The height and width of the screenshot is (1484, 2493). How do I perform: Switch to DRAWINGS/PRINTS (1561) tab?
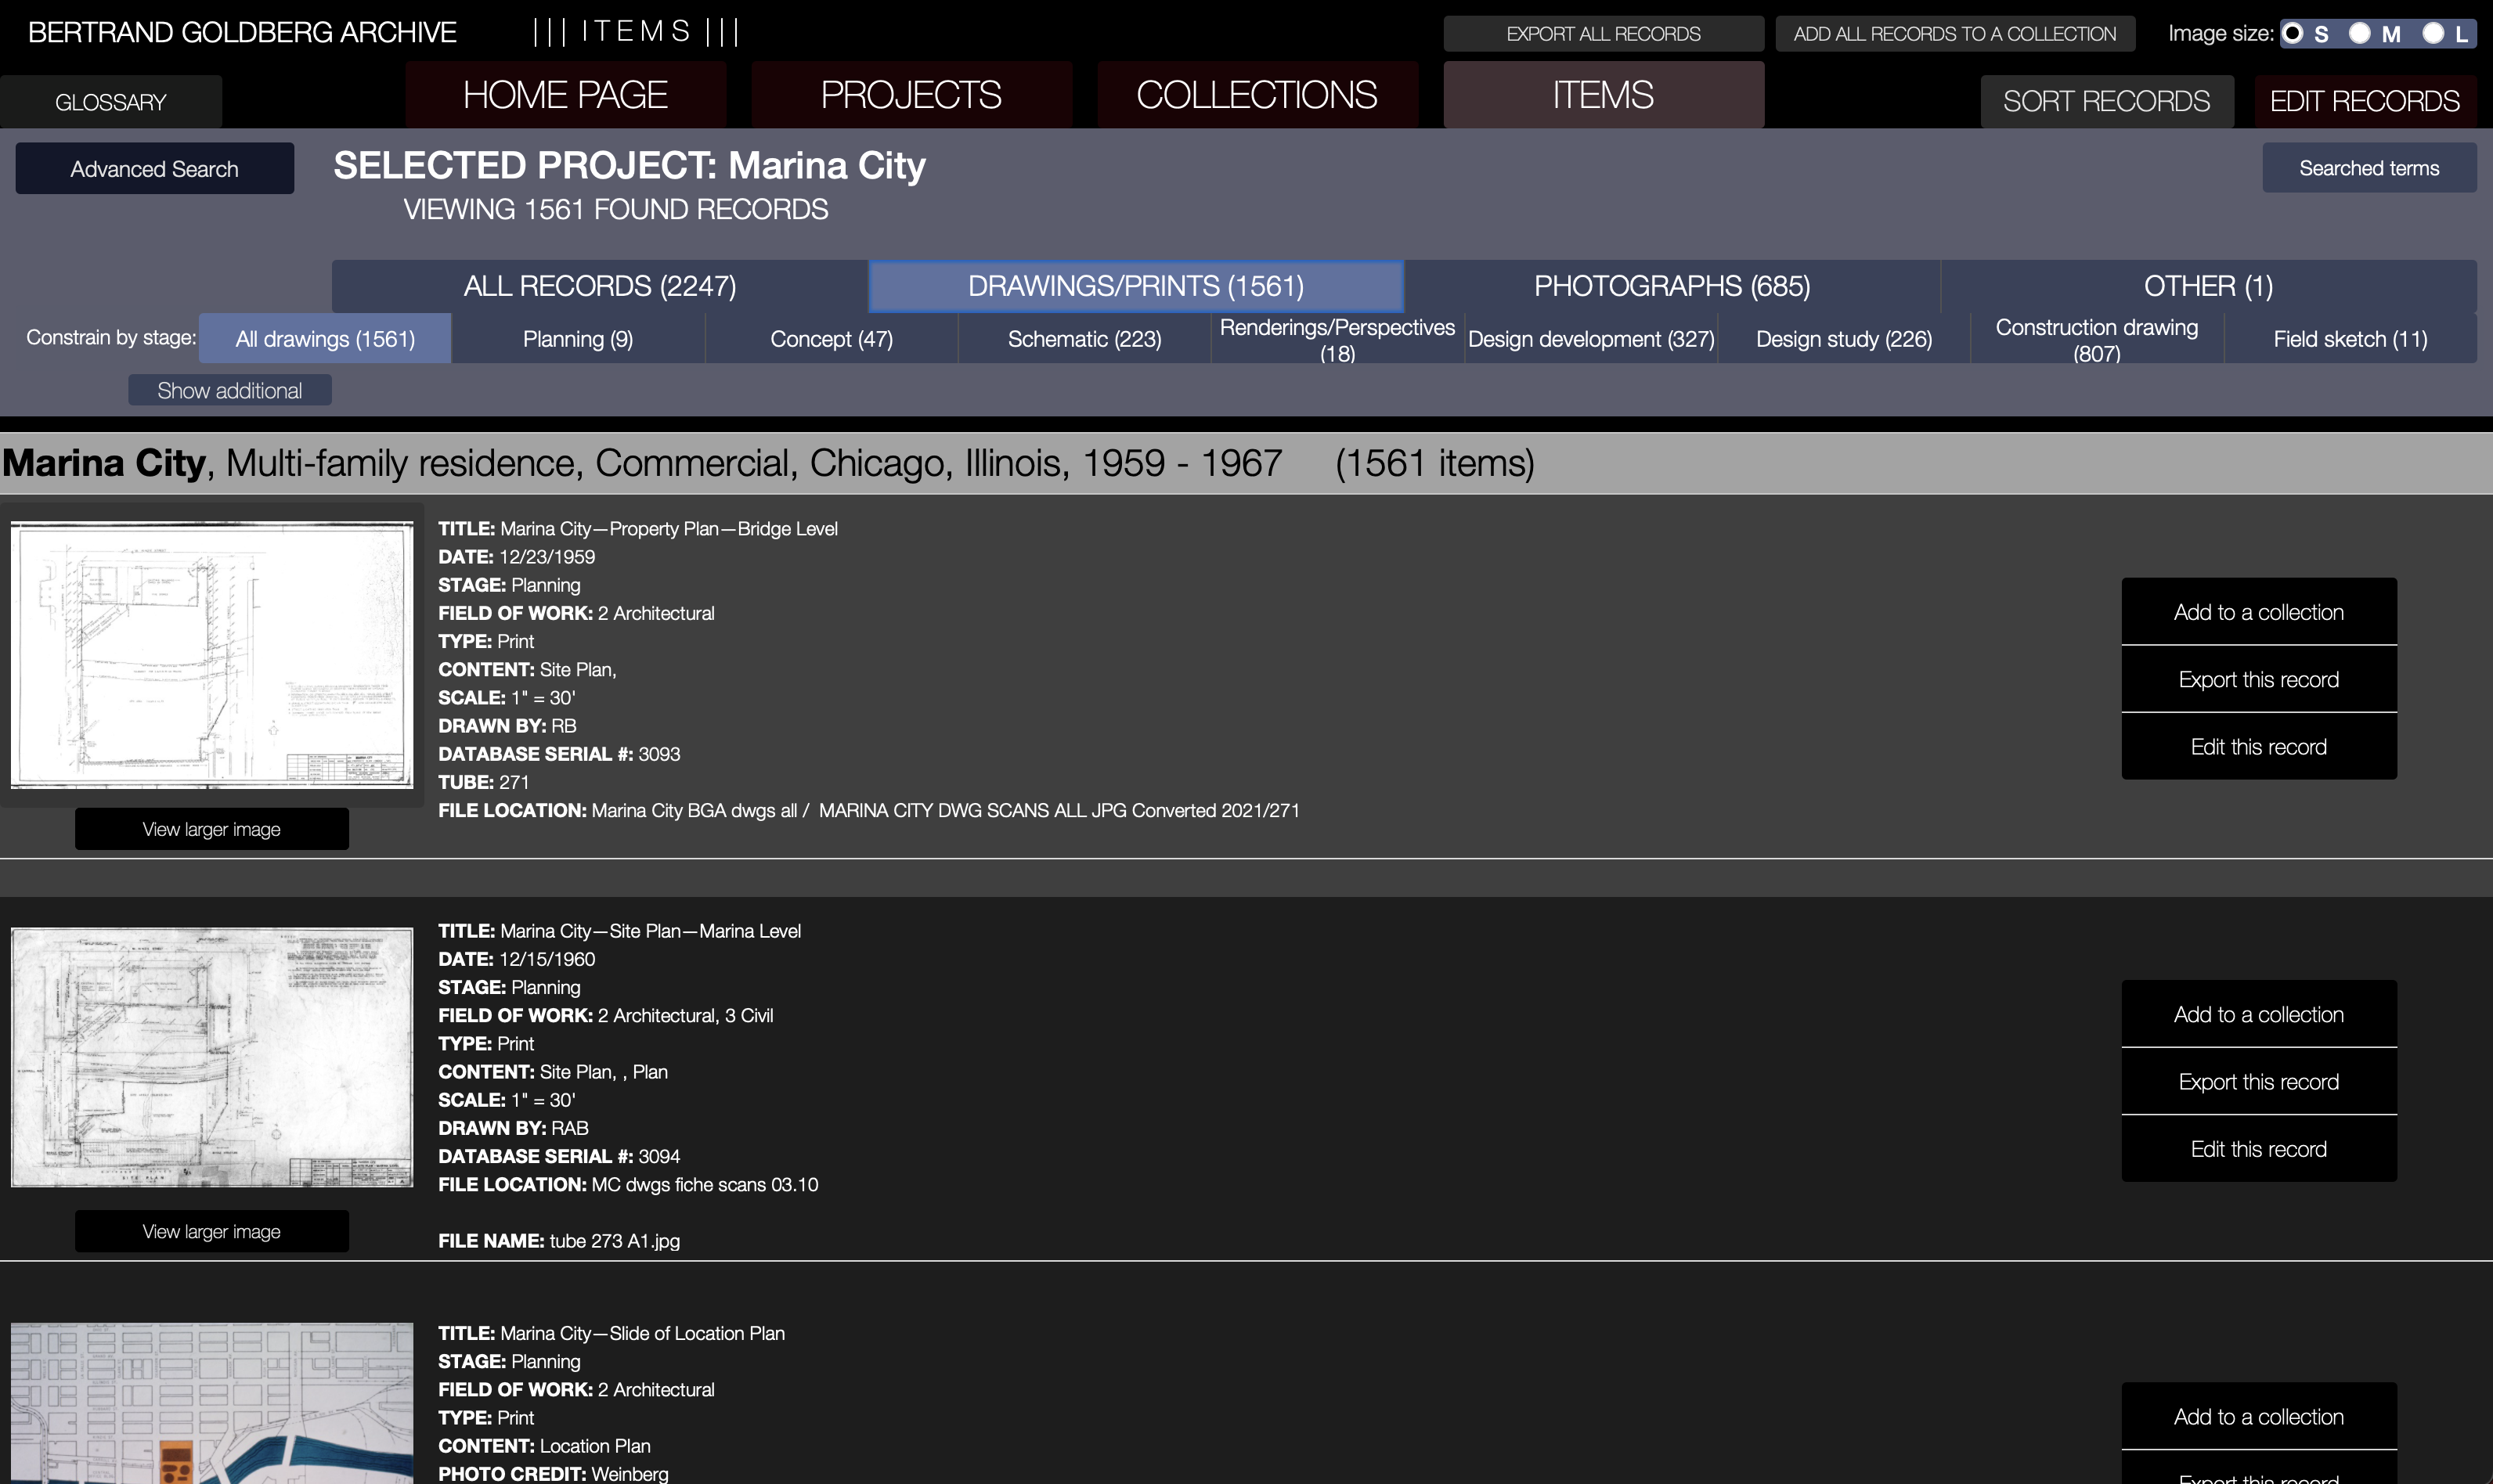tap(1136, 287)
